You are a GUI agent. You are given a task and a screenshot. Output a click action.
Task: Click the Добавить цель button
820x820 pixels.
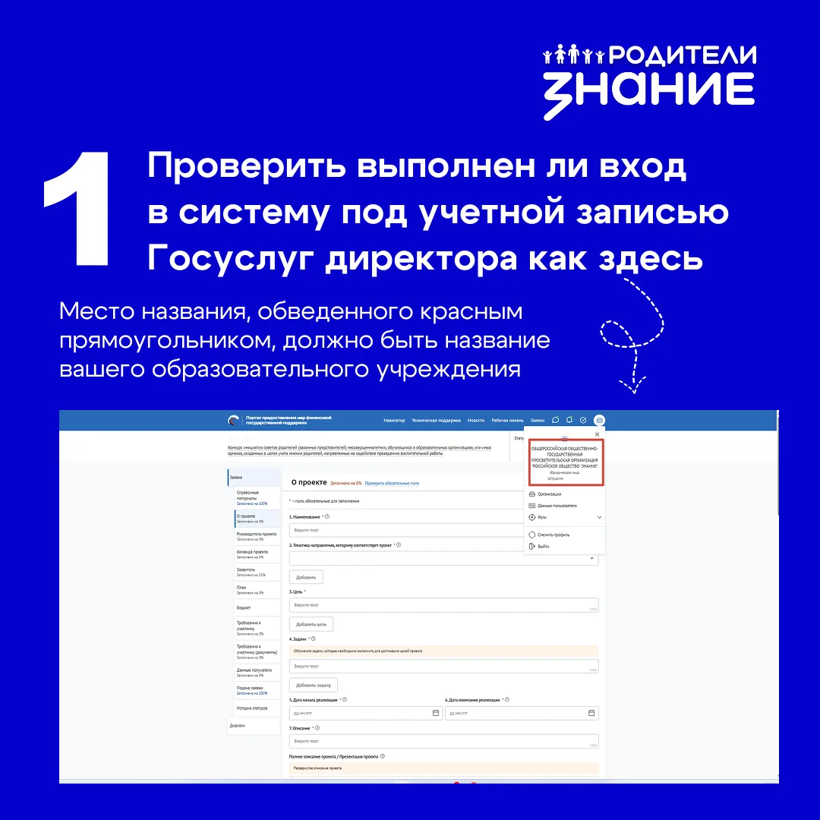tap(311, 624)
